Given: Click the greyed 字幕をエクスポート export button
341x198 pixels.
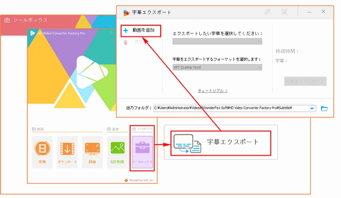Looking at the screenshot, I should pyautogui.click(x=305, y=81).
